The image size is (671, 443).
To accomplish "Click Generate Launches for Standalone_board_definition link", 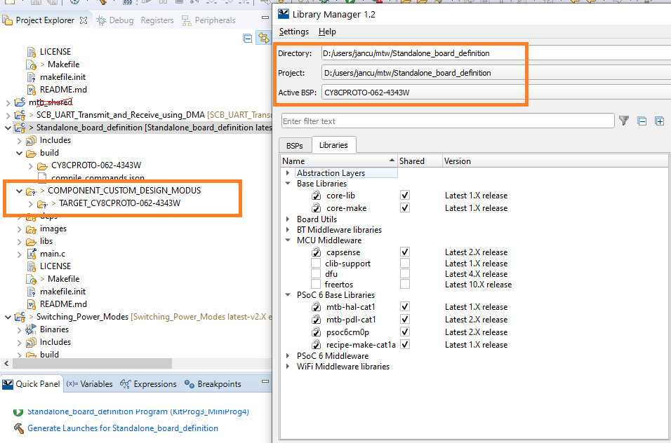I will point(122,428).
